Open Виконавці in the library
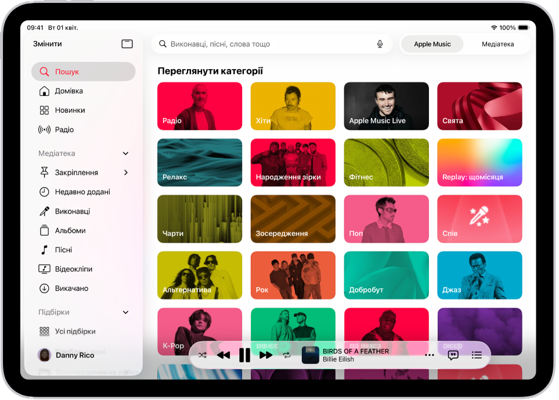The width and height of the screenshot is (559, 400). click(84, 211)
